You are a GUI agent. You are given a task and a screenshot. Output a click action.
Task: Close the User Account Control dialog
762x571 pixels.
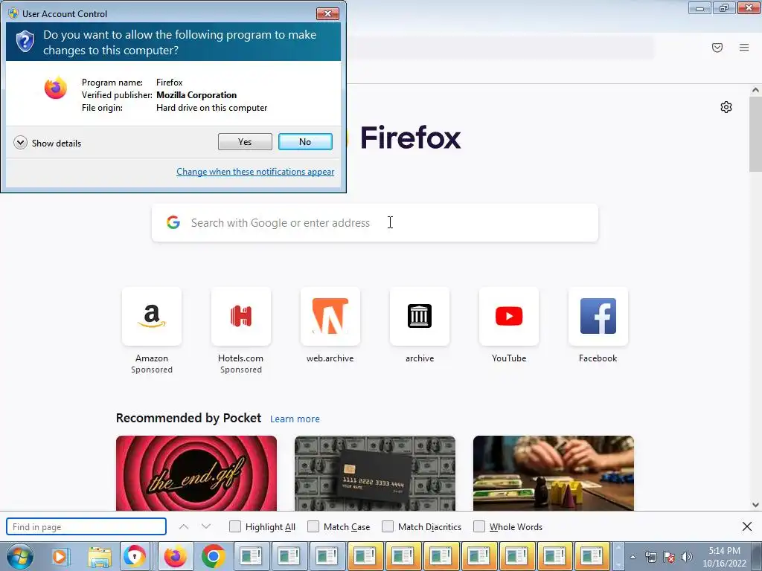pyautogui.click(x=327, y=13)
